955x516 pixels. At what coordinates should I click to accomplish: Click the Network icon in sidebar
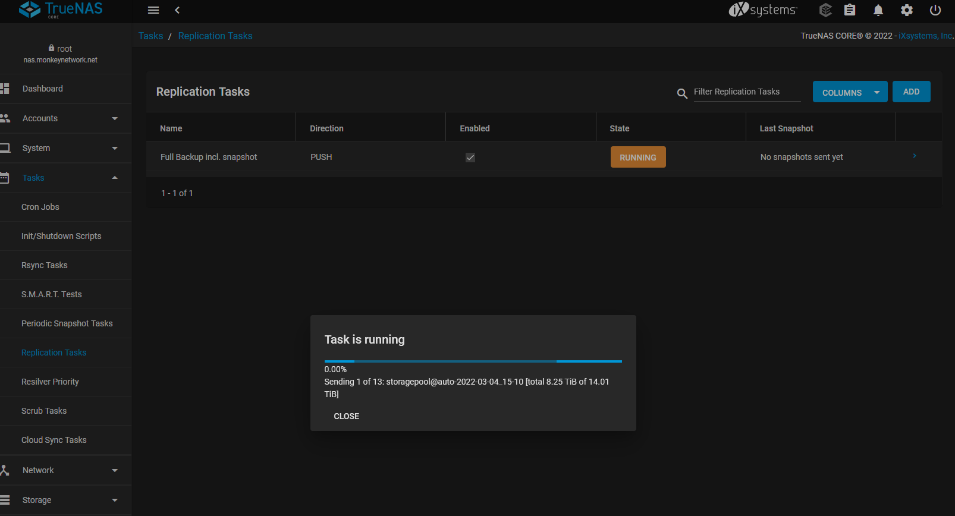pyautogui.click(x=5, y=470)
